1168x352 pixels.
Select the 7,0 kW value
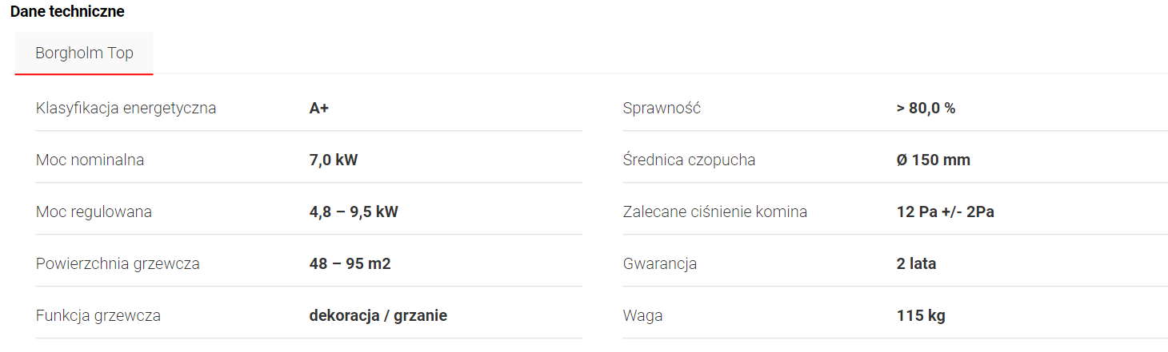pos(334,160)
